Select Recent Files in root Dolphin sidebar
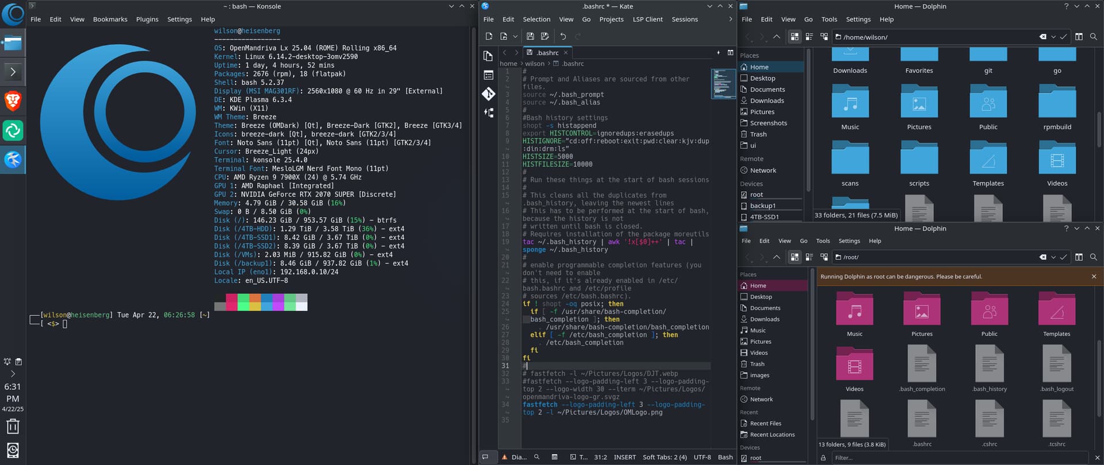This screenshot has width=1104, height=465. click(x=765, y=423)
